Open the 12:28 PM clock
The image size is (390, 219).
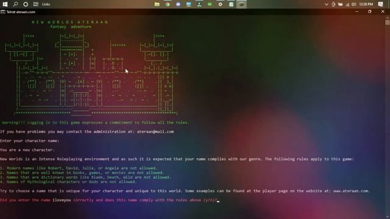click(366, 4)
